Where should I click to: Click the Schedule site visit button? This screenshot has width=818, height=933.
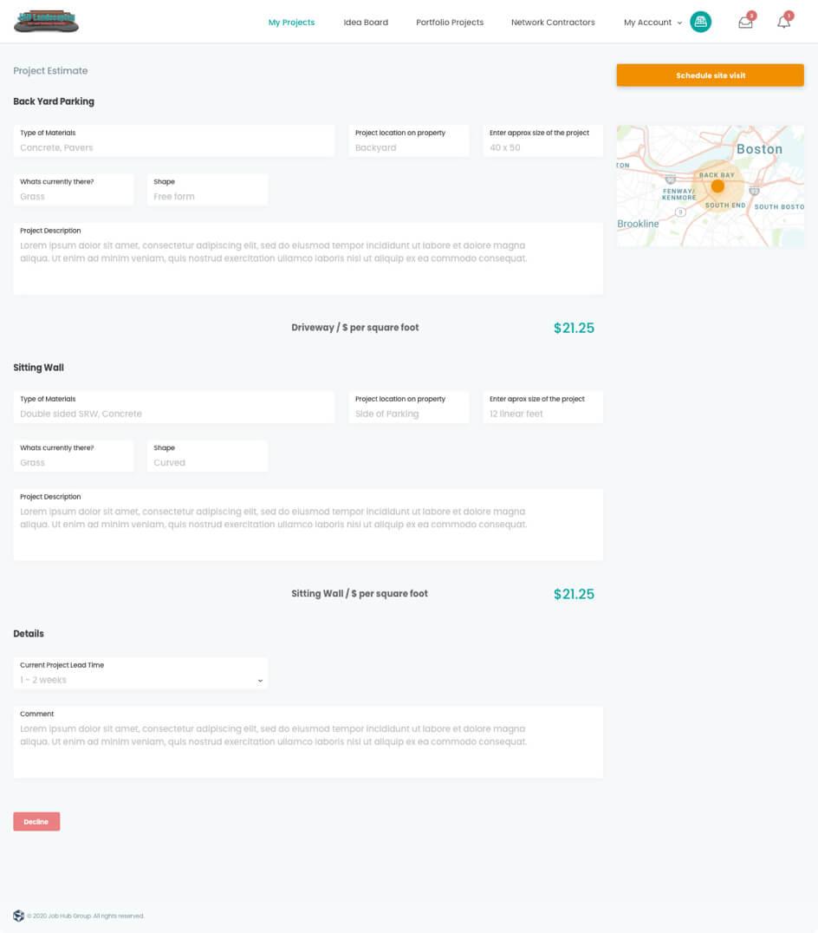(710, 75)
